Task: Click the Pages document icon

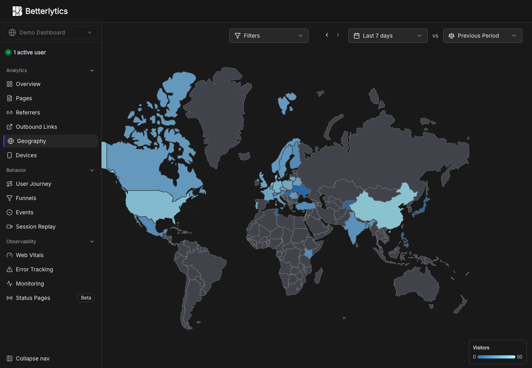Action: click(10, 98)
